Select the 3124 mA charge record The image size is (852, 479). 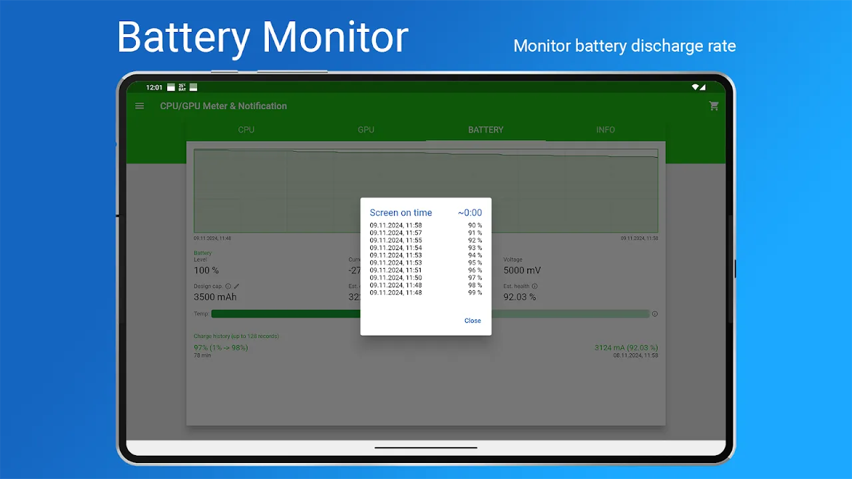(x=624, y=347)
